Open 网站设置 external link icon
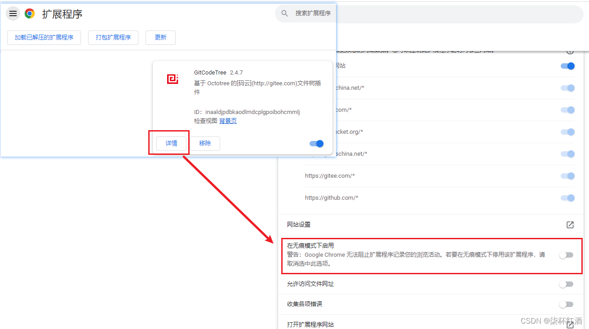 pyautogui.click(x=570, y=225)
